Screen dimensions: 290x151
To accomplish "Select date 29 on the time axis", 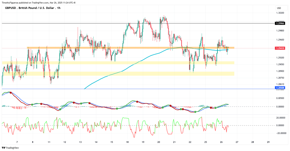I will [268, 142].
